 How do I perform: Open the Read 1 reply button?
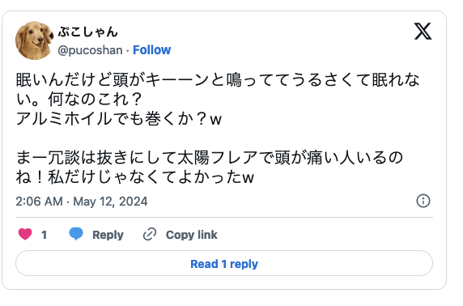[x=224, y=263]
